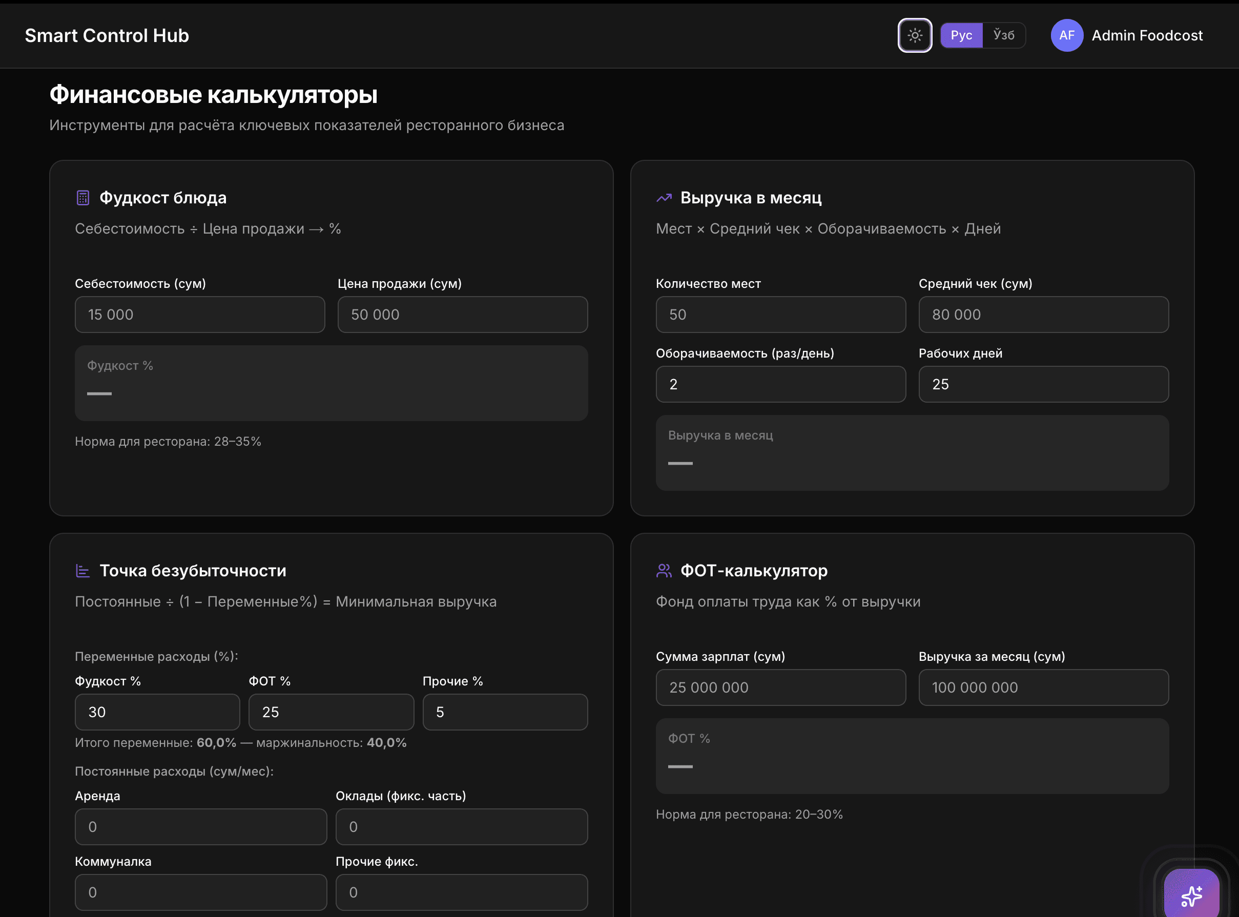Focus the Средний чек (сум) input field
Viewport: 1239px width, 917px height.
tap(1044, 315)
